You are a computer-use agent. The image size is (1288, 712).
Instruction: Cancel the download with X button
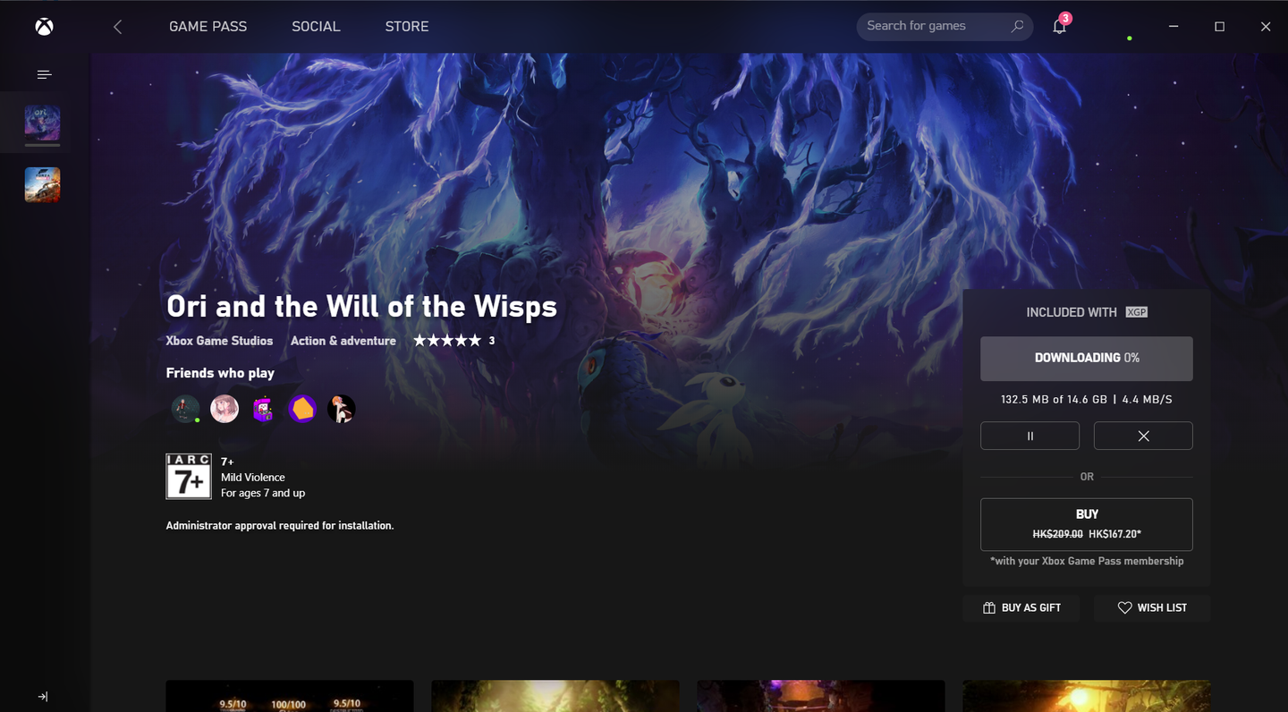(1143, 436)
